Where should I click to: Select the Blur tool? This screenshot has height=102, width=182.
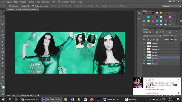(x=3, y=56)
